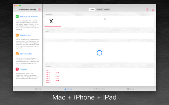The width and height of the screenshot is (169, 105).
Task: Click the 'M ≠ R' error row
Action: point(52,80)
